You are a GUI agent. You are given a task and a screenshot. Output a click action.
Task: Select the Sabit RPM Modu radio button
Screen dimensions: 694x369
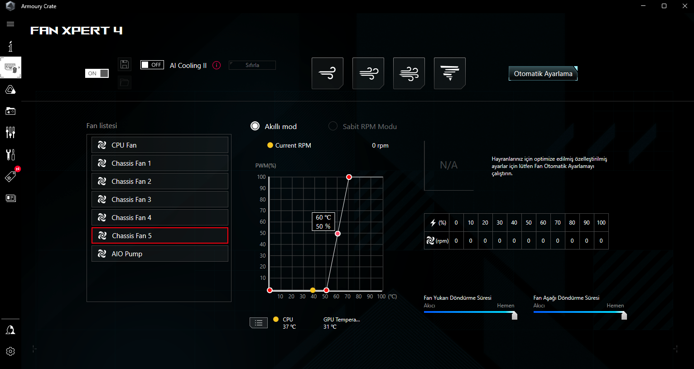point(333,126)
